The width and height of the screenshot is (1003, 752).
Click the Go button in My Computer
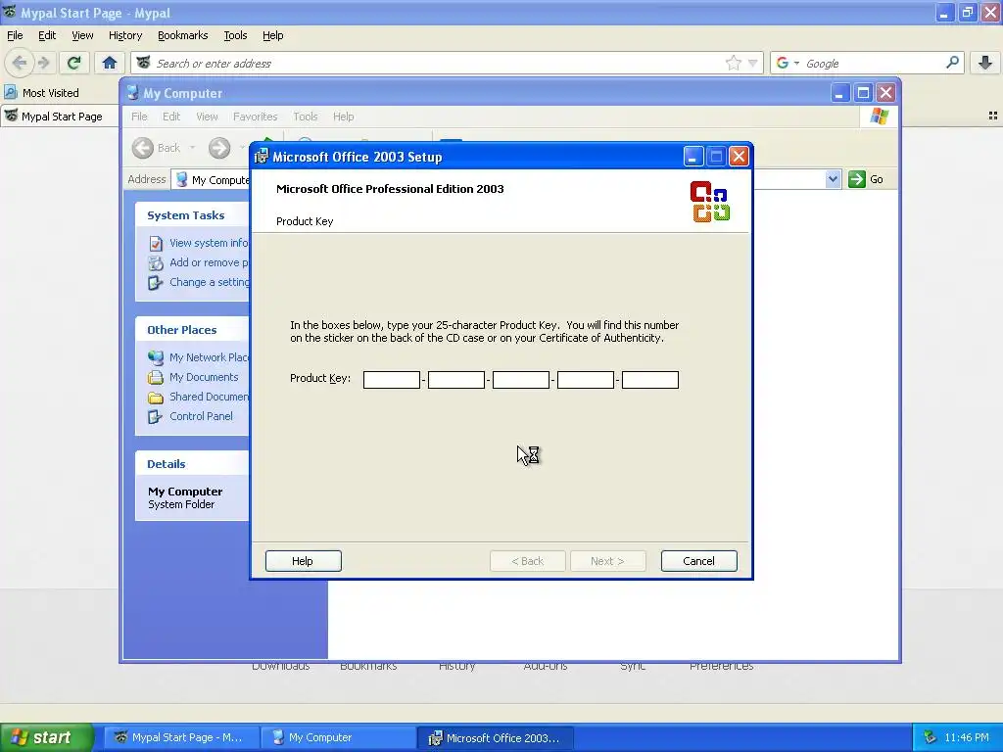(x=866, y=179)
